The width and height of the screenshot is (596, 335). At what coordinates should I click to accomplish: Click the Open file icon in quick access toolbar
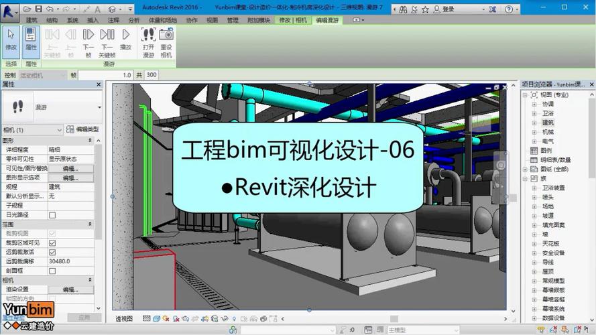point(27,9)
